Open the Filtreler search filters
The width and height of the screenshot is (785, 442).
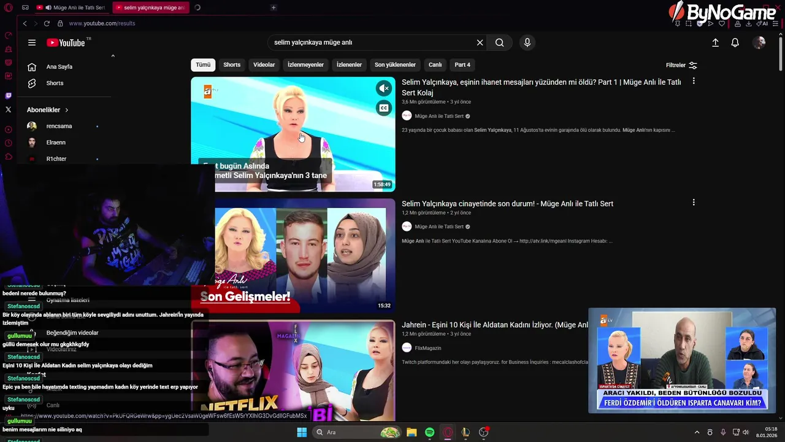(681, 65)
